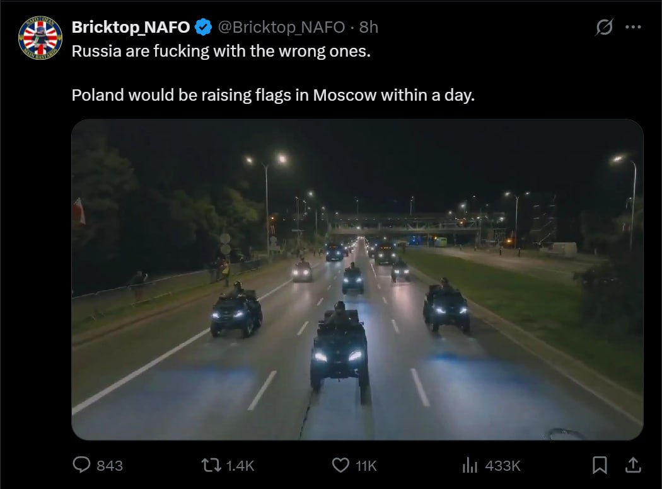662x489 pixels.
Task: Open the 8h timestamp permalink
Action: click(368, 27)
